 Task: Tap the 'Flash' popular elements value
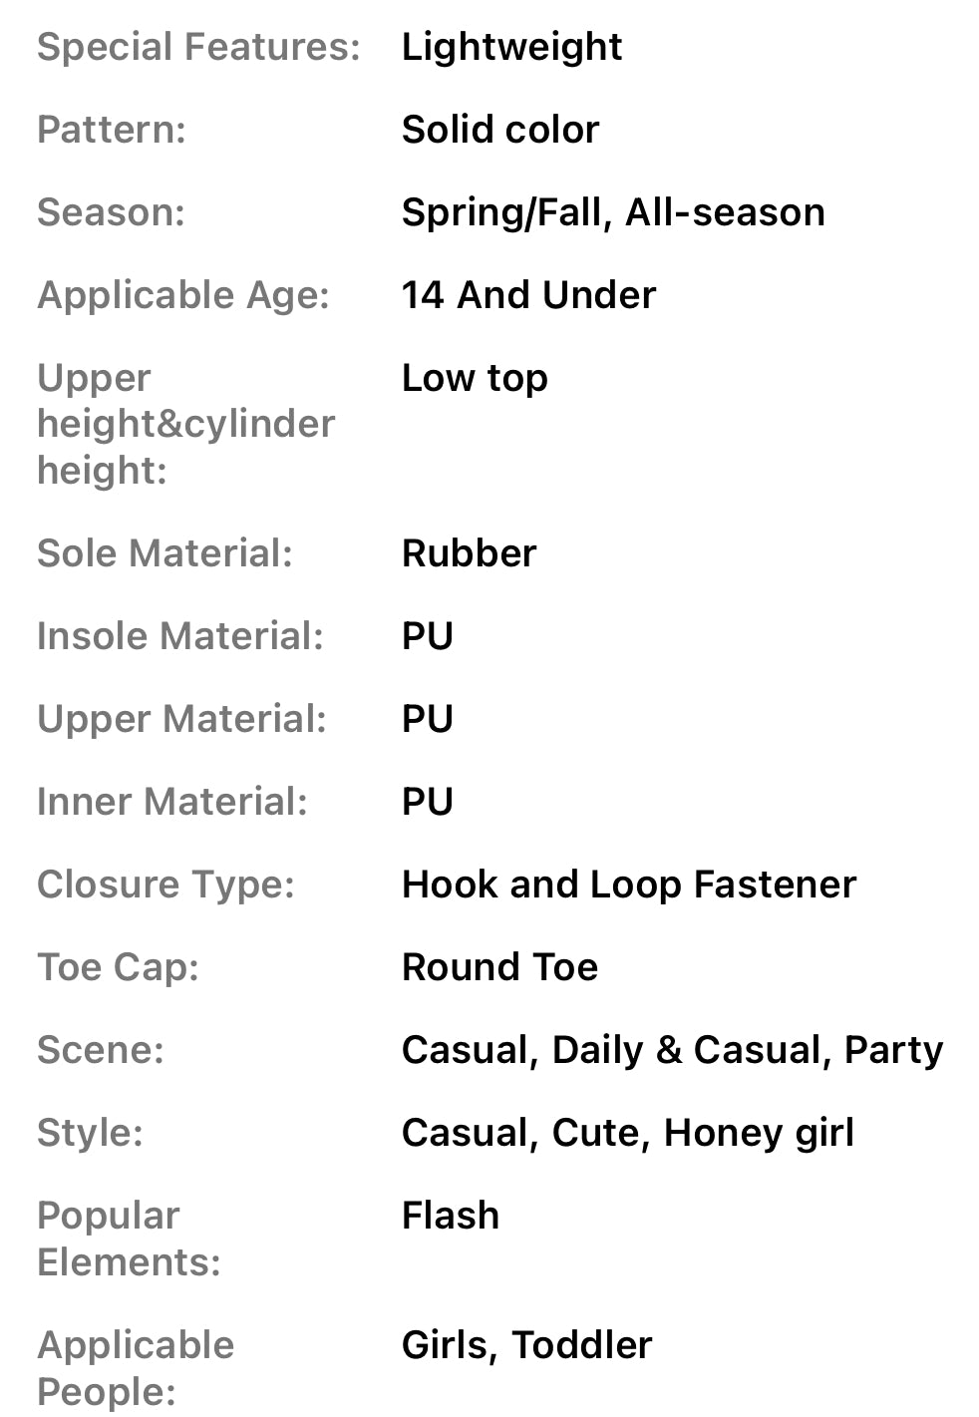[451, 1216]
